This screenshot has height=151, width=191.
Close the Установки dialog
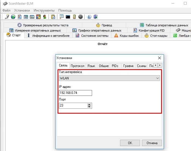159,58
